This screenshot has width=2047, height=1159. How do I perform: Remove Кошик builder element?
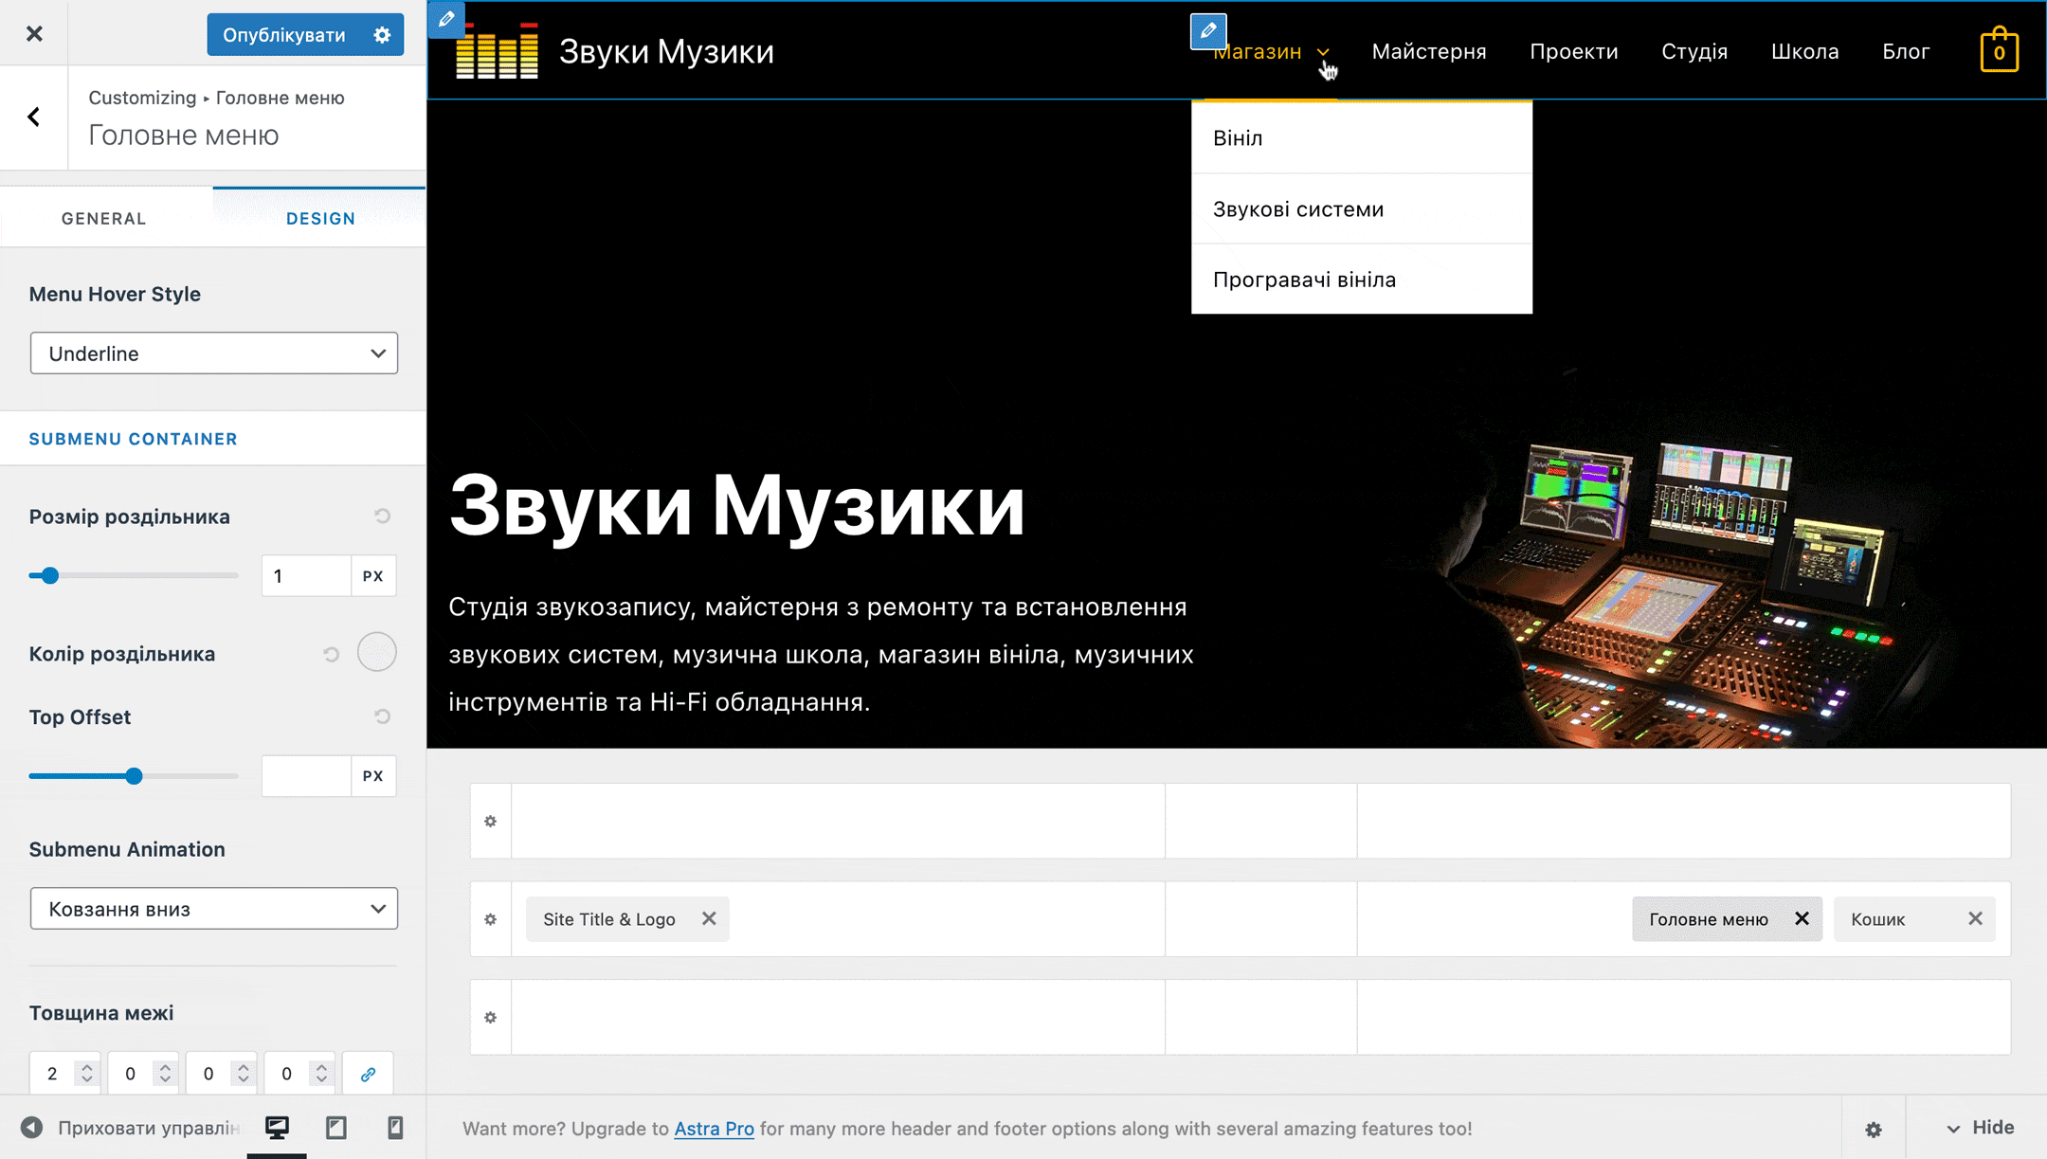1975,918
